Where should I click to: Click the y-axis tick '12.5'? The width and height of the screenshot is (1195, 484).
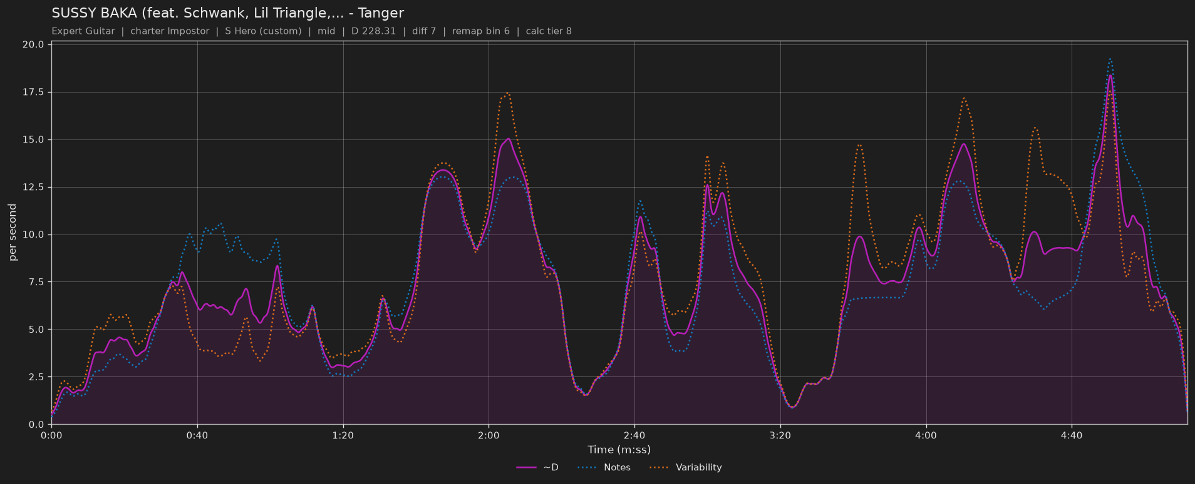(33, 188)
